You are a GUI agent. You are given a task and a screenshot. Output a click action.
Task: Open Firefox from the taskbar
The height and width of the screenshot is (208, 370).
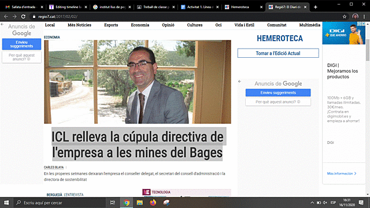coord(153,203)
